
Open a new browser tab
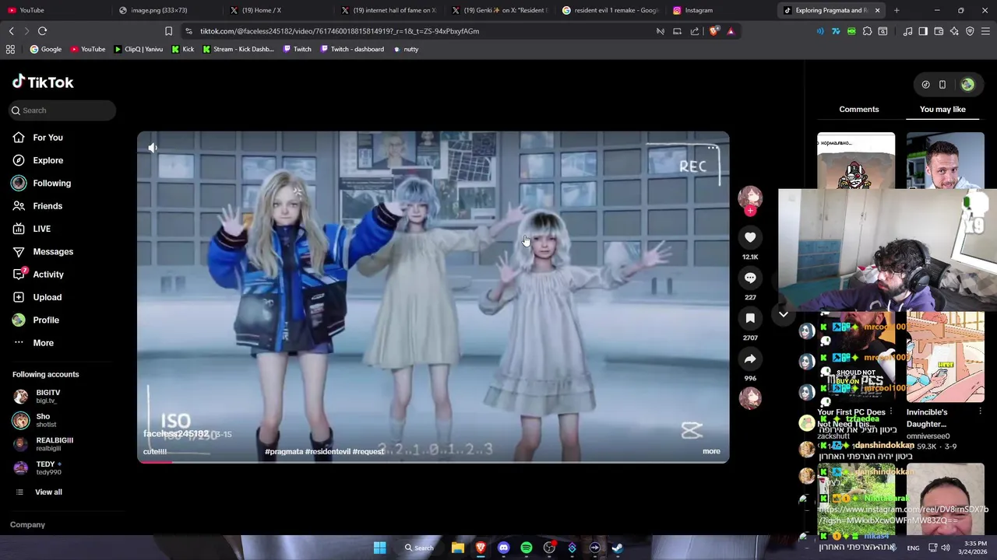pyautogui.click(x=897, y=10)
